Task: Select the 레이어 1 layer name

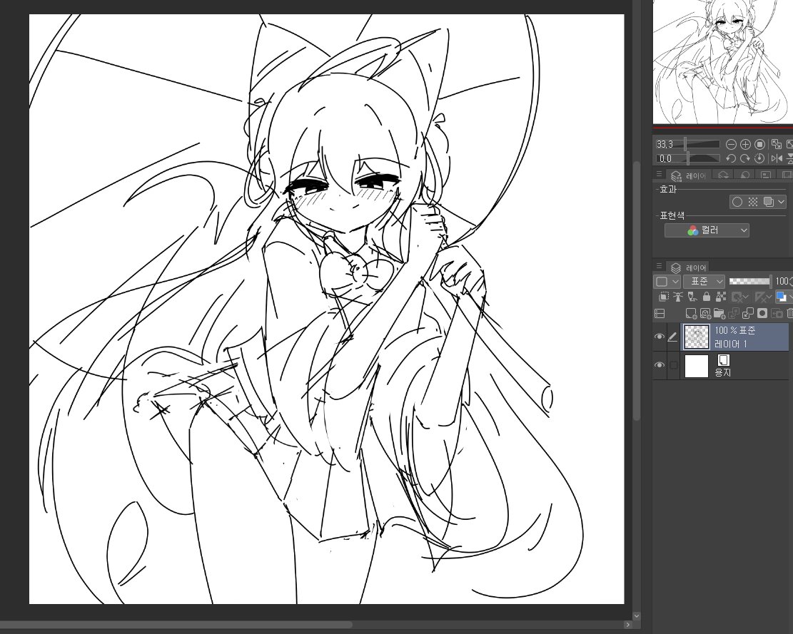Action: coord(730,344)
